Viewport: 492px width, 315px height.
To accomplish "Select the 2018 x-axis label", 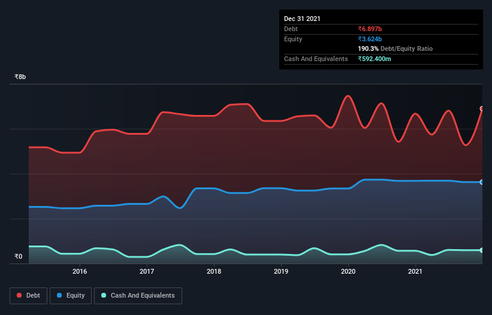I will (214, 271).
